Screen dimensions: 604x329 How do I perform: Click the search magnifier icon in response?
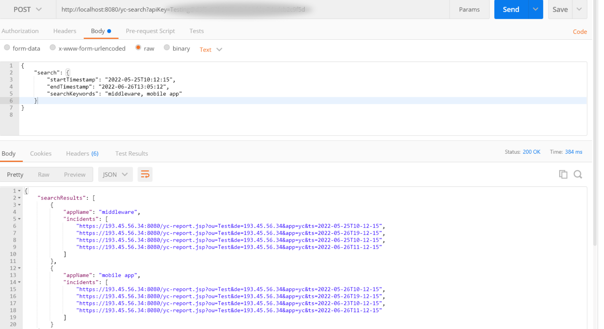pyautogui.click(x=578, y=174)
